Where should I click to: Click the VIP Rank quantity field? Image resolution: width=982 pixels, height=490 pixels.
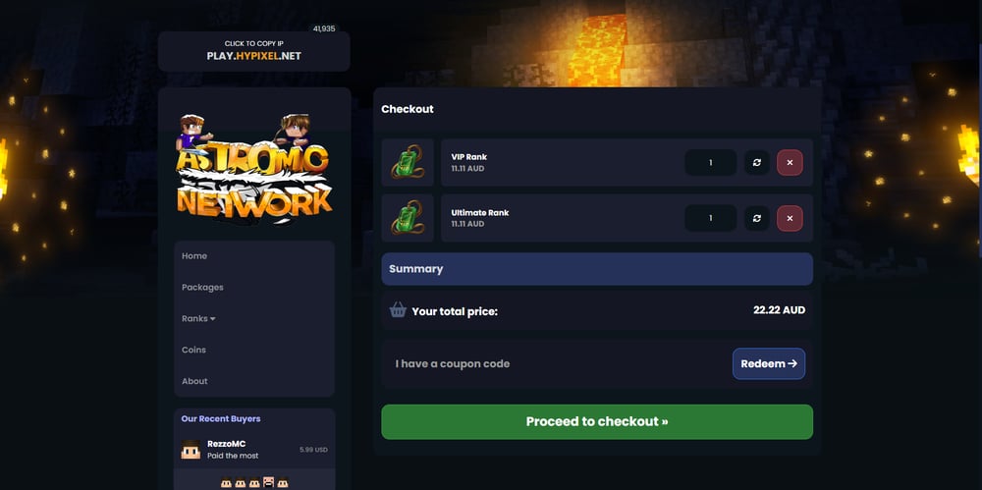[711, 162]
